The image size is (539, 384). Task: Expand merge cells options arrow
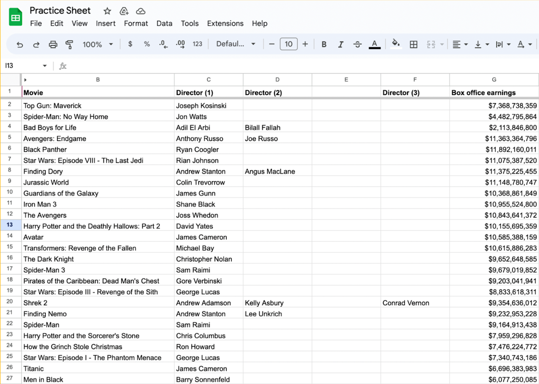[x=442, y=45]
